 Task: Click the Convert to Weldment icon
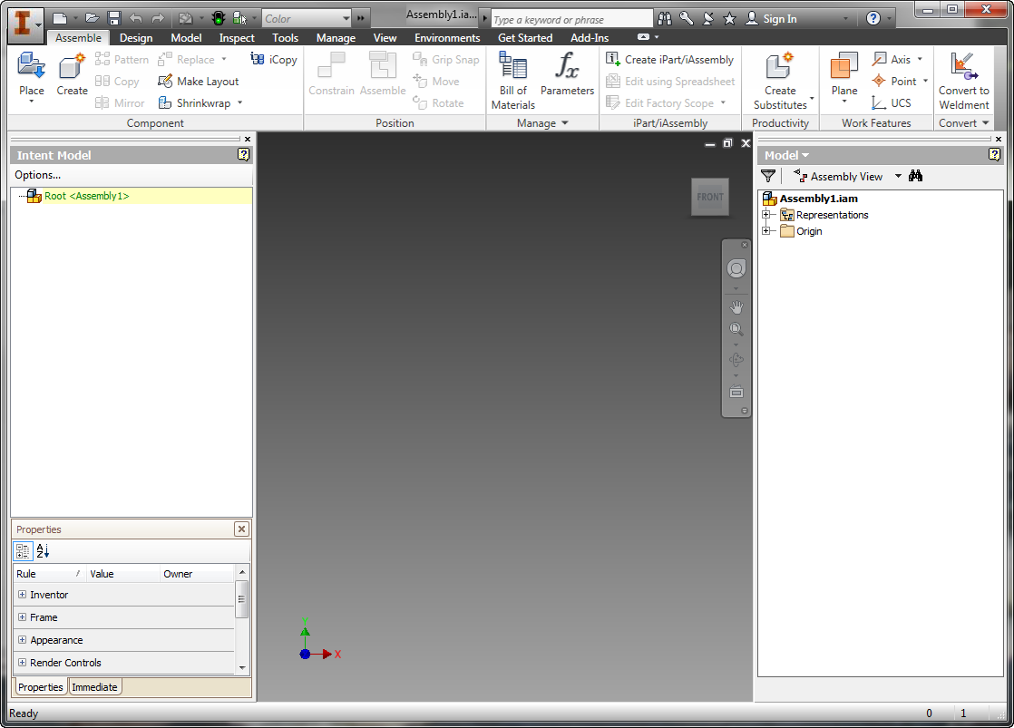(963, 66)
